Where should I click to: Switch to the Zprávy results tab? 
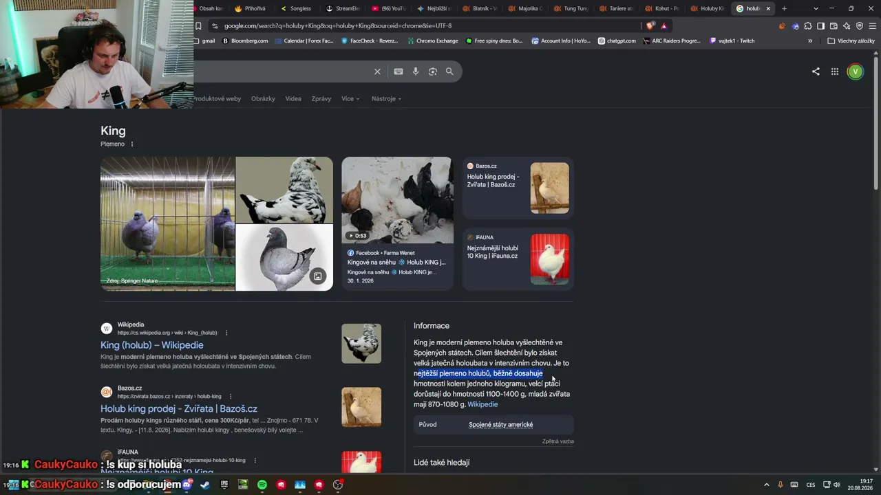(x=321, y=98)
